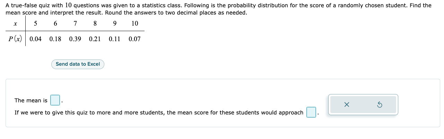Screen dimensions: 444x139
Task: Click the probability value 0.18
Action: tap(55, 39)
